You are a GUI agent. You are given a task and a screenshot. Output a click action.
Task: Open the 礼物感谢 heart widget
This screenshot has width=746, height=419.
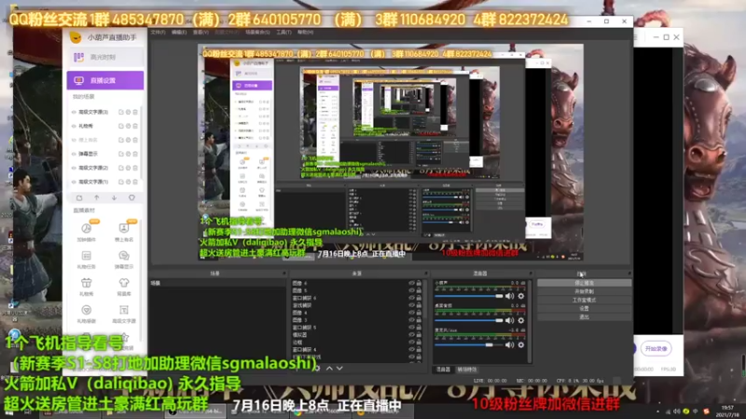(x=86, y=314)
